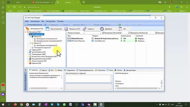Screen dimensions: 190x107
Task: Click the browser reload page icon
Action: click(20, 7)
